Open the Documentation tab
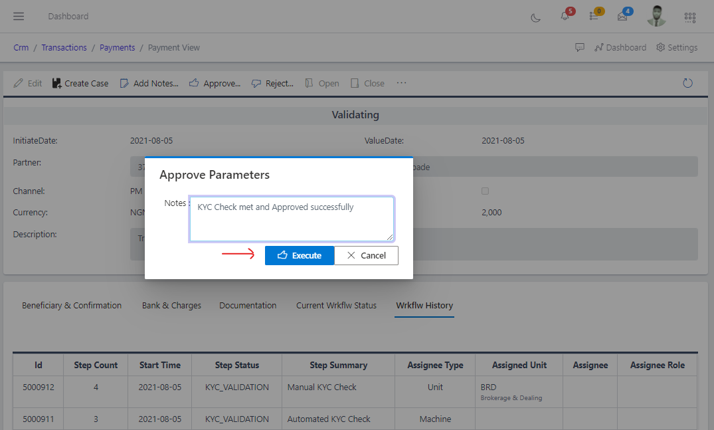 click(248, 305)
